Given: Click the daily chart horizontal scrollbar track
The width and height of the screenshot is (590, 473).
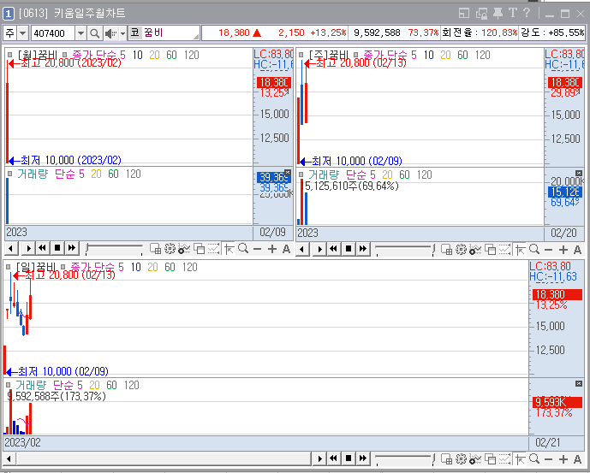Looking at the screenshot, I should point(163,458).
